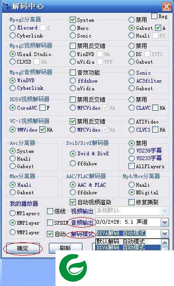Select CLVSD video decoder radio
This screenshot has height=286, width=174.
coord(12,62)
